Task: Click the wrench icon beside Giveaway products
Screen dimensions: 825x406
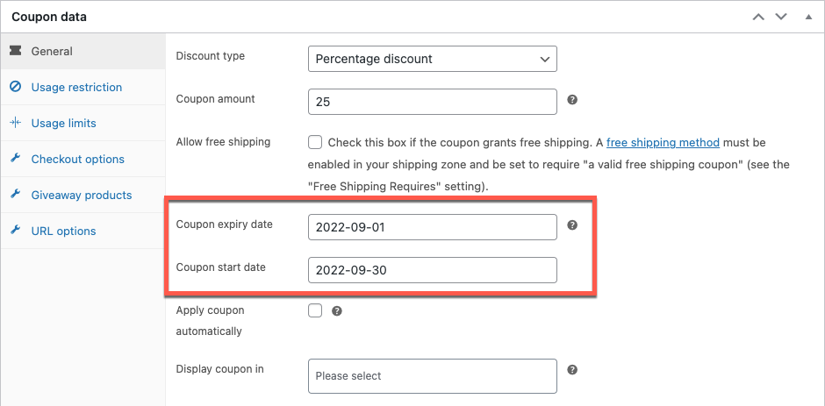Action: (15, 195)
